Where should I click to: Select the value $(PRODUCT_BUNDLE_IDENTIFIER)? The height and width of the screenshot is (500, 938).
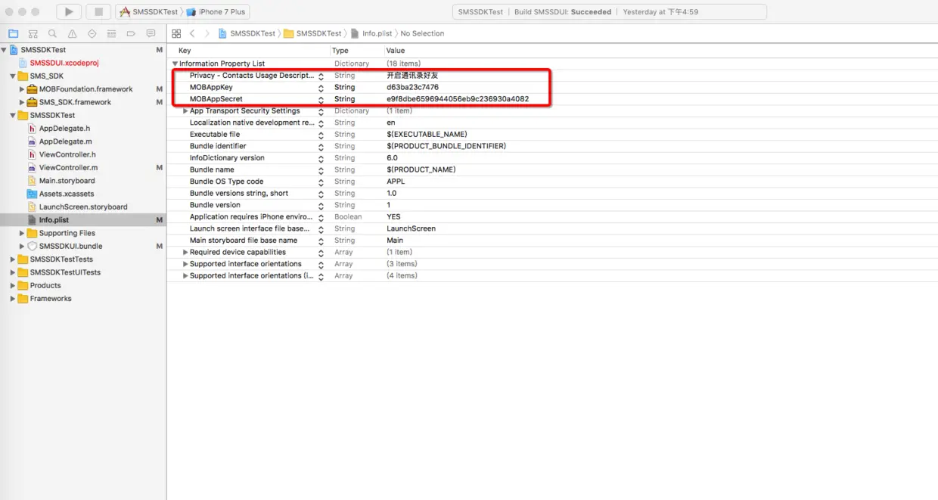pyautogui.click(x=446, y=146)
